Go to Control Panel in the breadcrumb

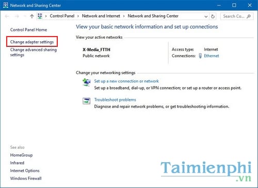62,16
